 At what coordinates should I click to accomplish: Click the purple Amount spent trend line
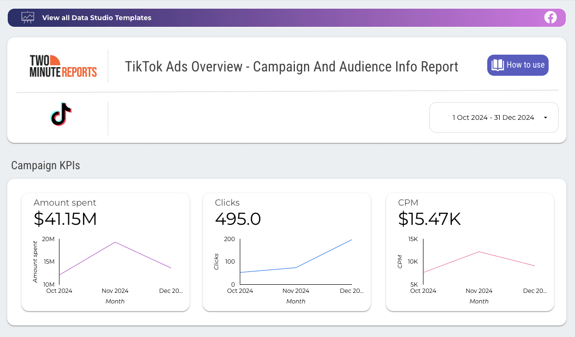point(115,243)
